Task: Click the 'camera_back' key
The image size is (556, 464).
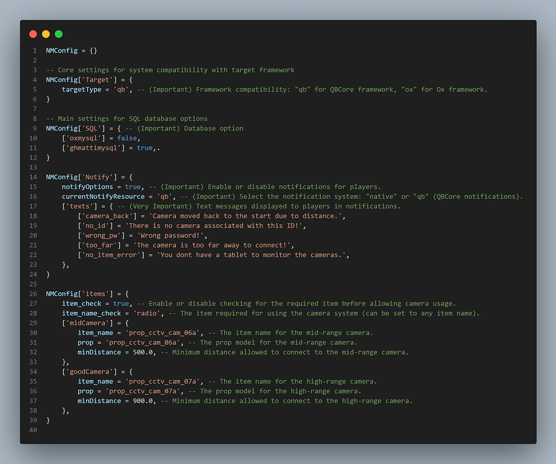Action: 107,216
